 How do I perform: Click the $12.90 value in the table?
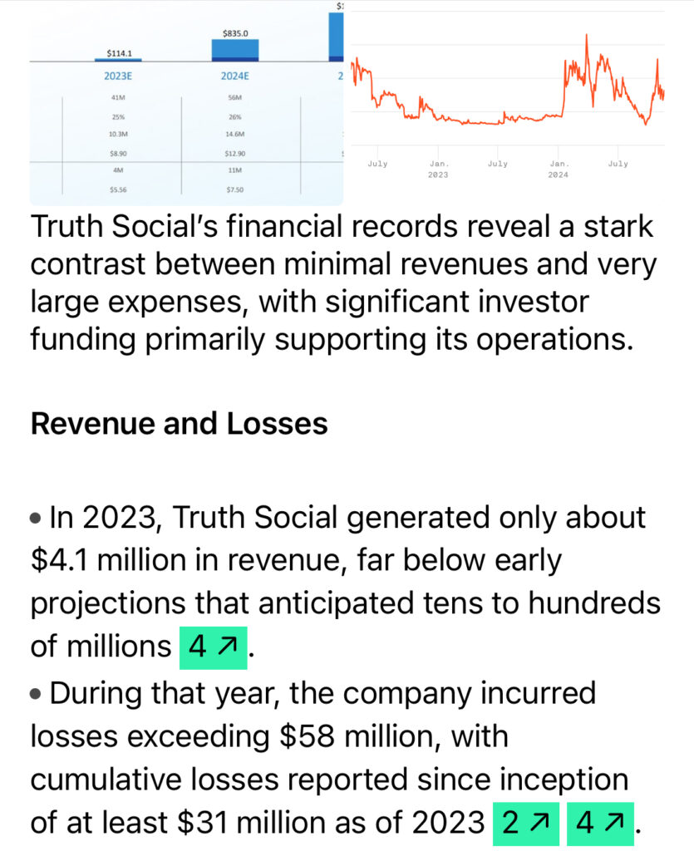coord(235,154)
